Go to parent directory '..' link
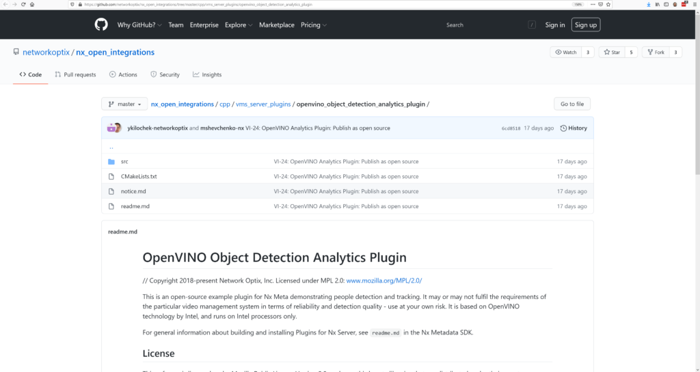This screenshot has height=372, width=700. point(111,147)
